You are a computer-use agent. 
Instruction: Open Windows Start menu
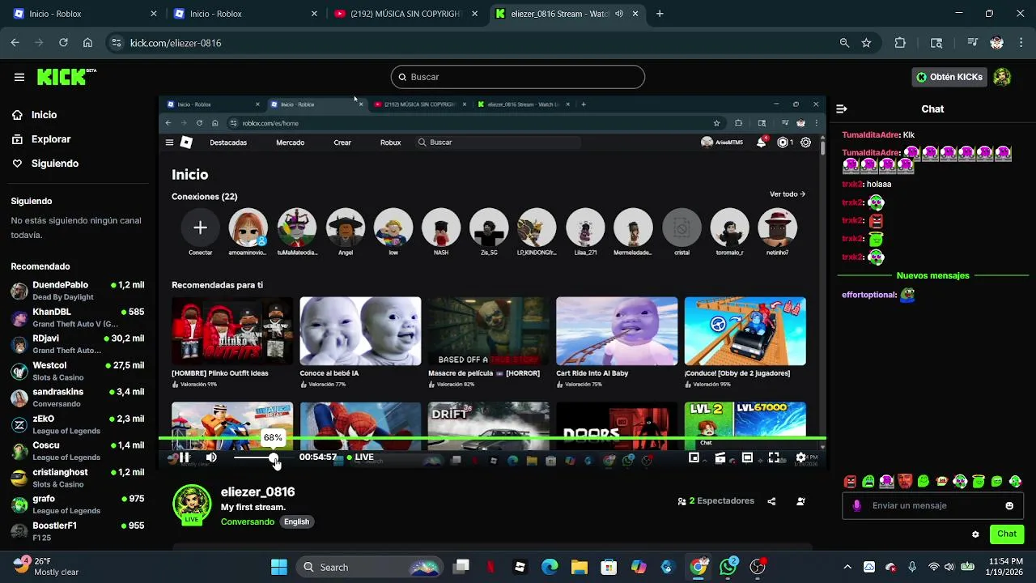[x=279, y=567]
